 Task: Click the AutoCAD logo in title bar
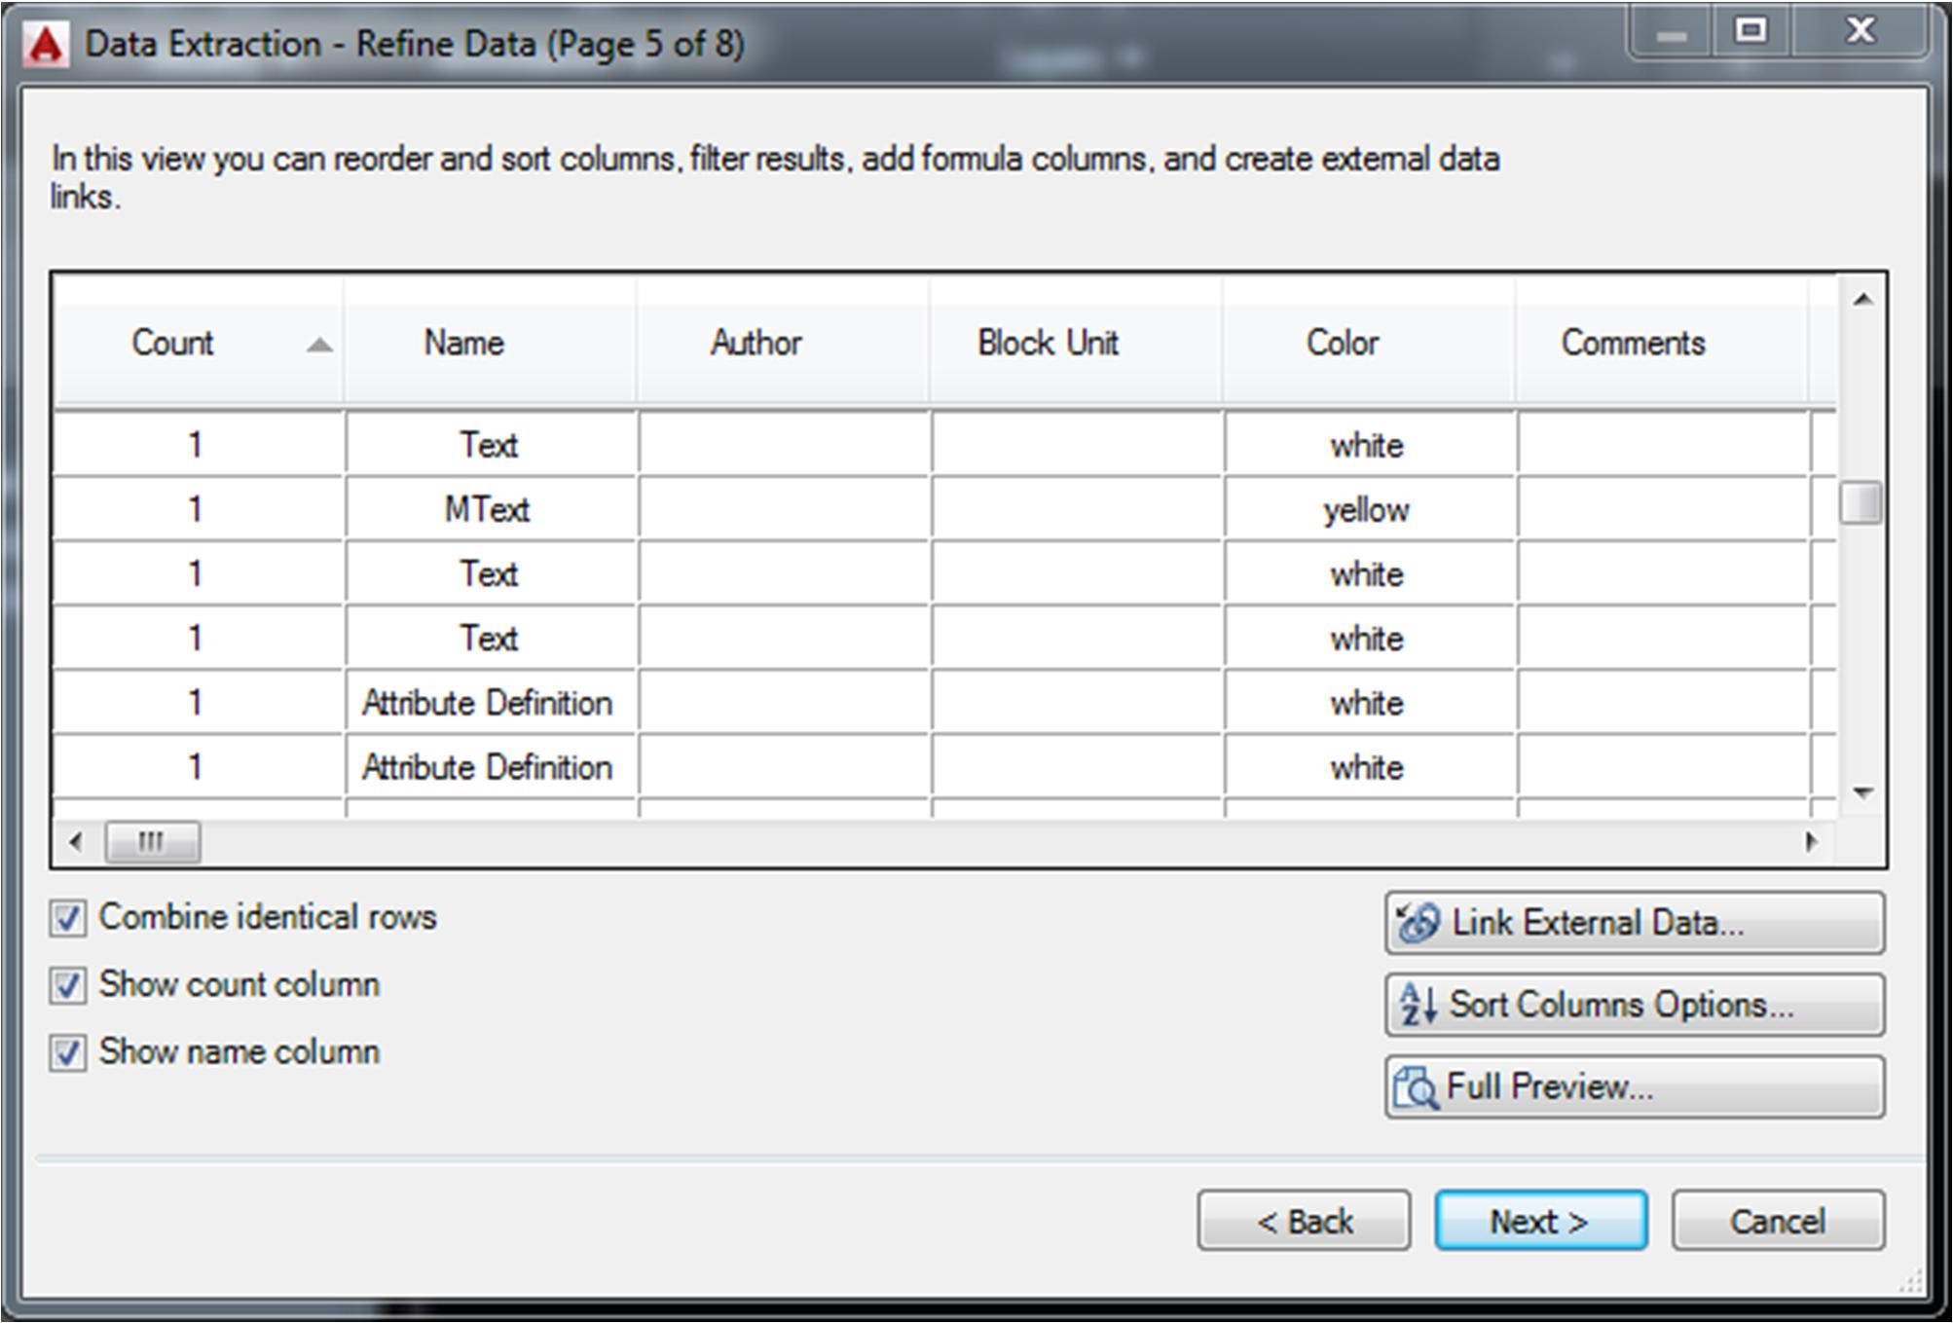(46, 45)
